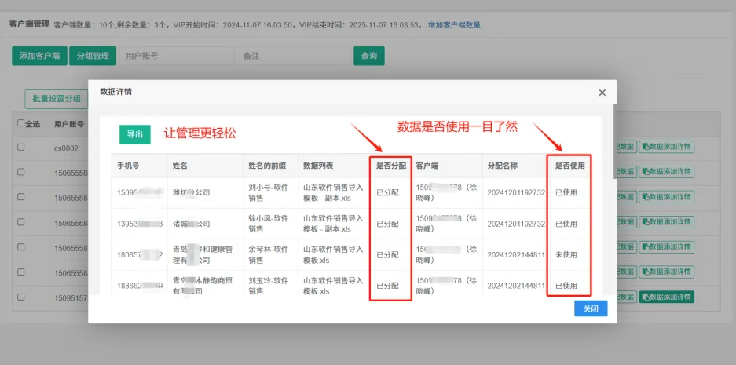Click the 姓名的前缀 column header
The height and width of the screenshot is (365, 736).
tap(267, 166)
